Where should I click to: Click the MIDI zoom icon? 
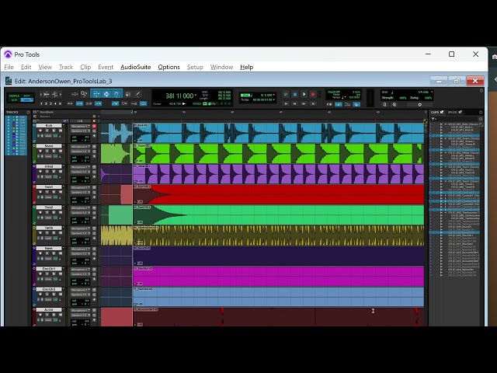(x=54, y=94)
